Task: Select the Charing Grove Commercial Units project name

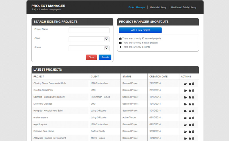Action: (50, 83)
